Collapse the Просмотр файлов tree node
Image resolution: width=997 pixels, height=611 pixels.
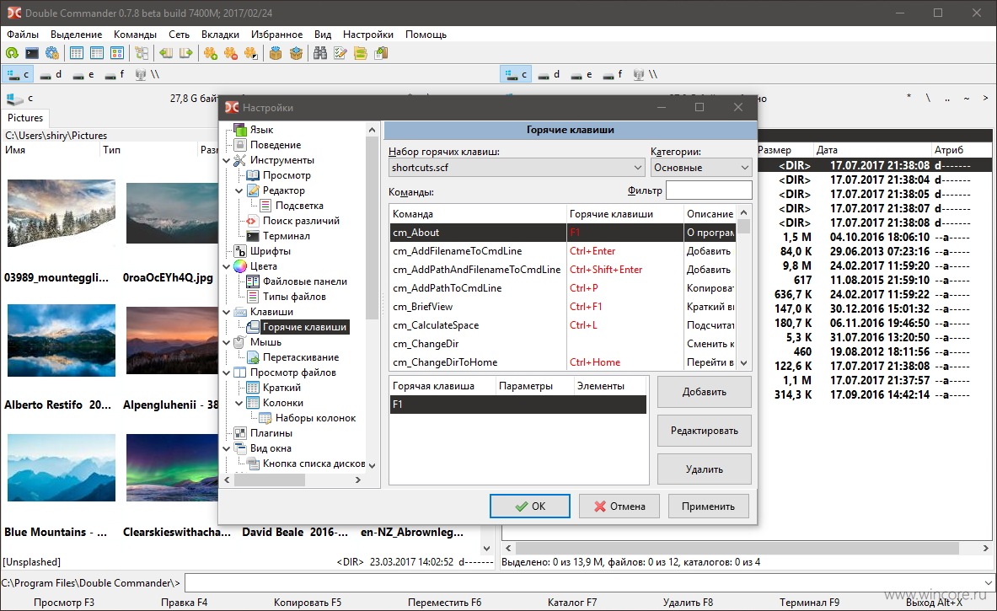227,372
